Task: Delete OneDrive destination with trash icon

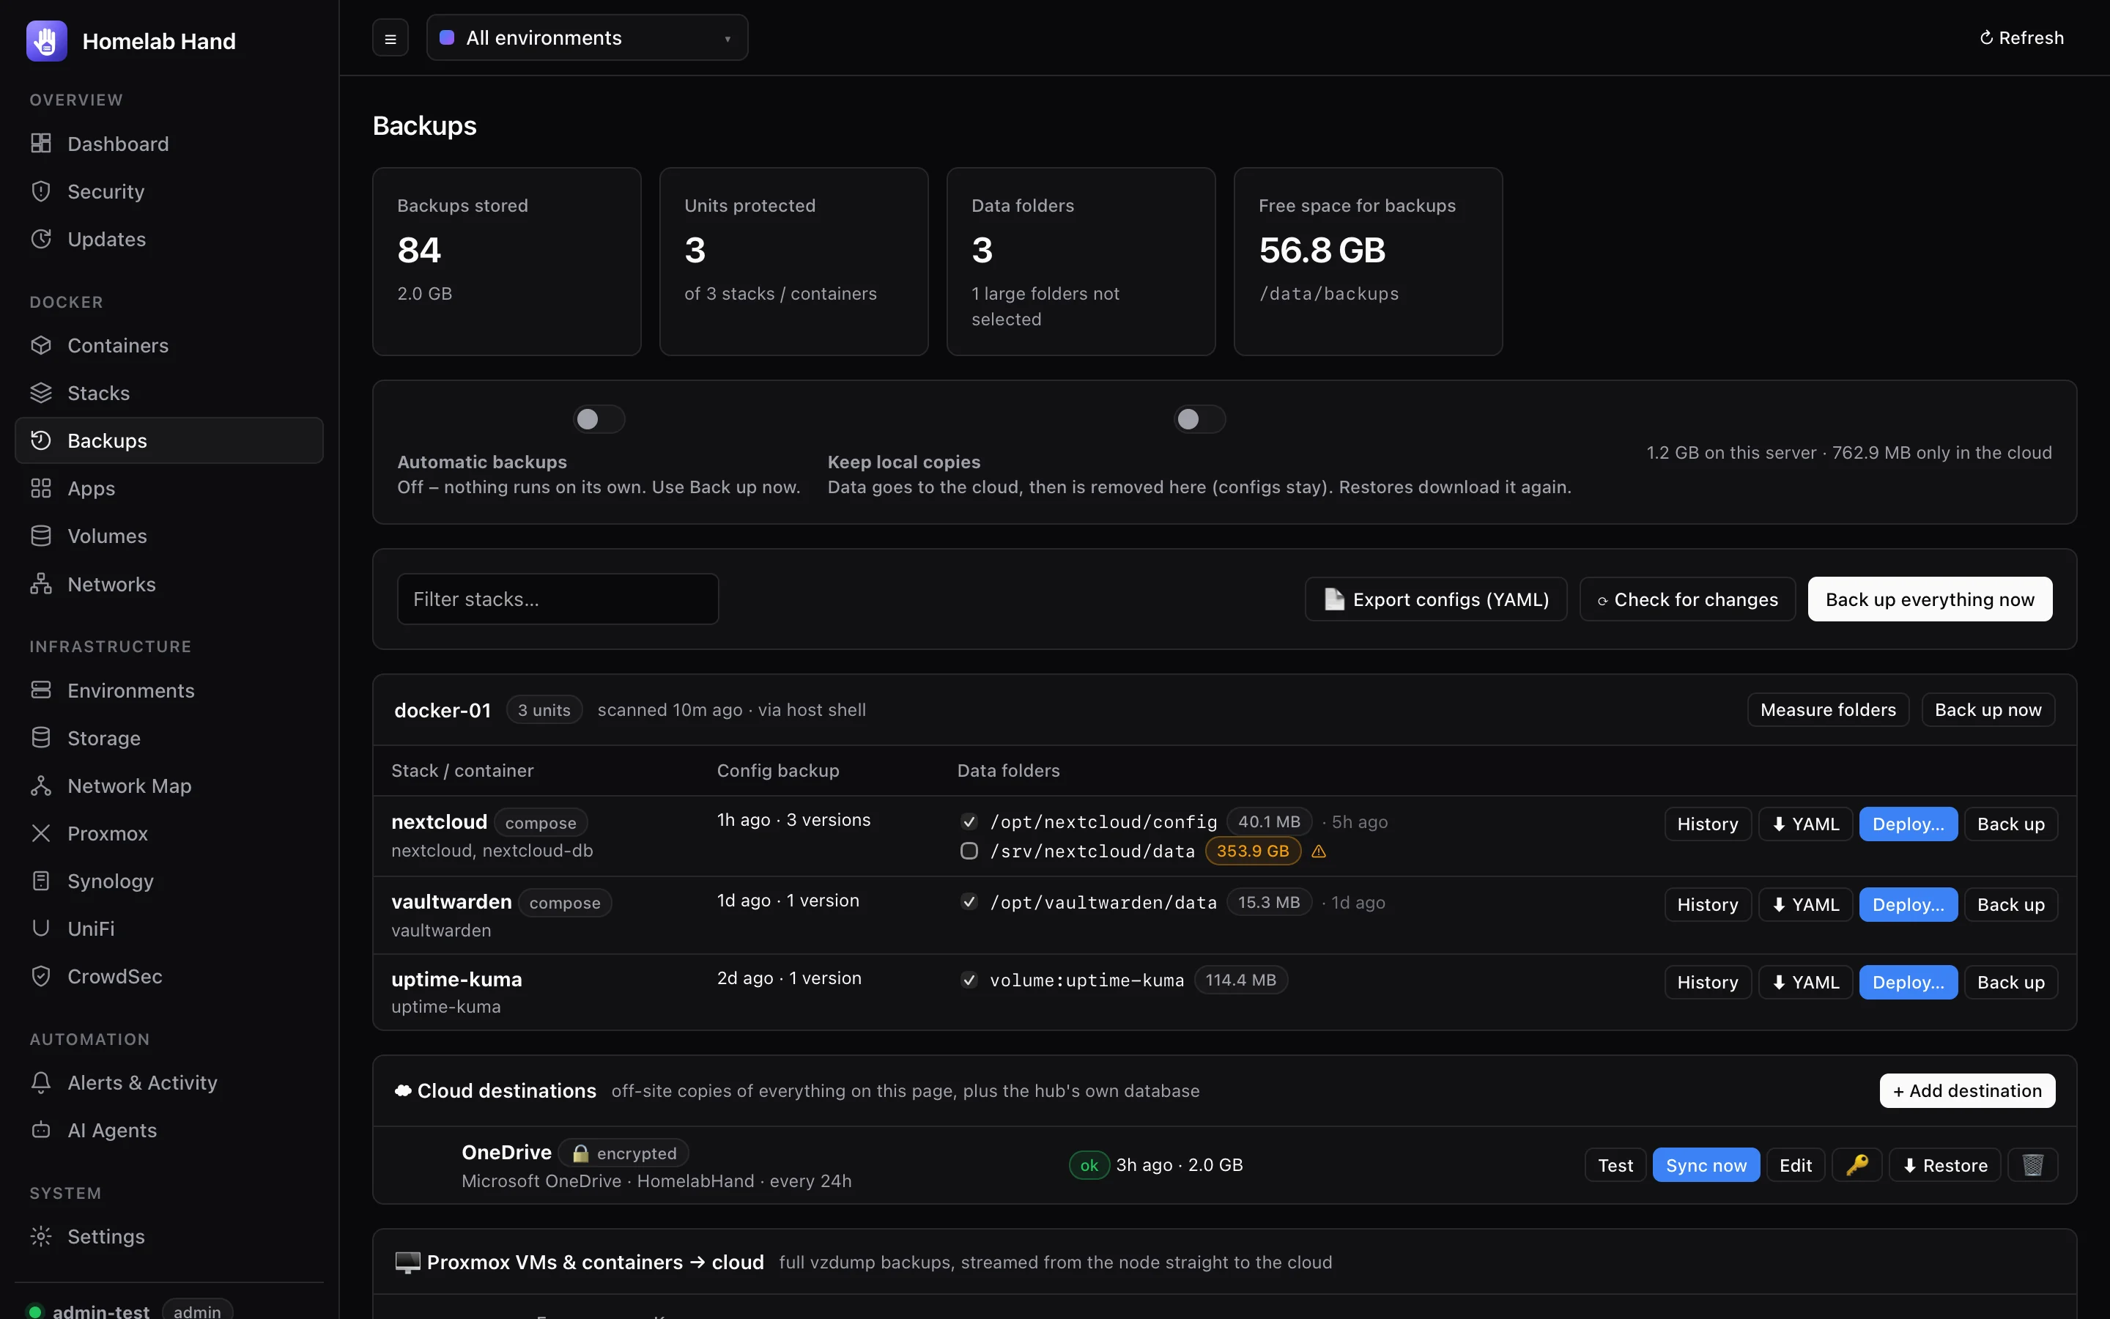Action: 2032,1164
